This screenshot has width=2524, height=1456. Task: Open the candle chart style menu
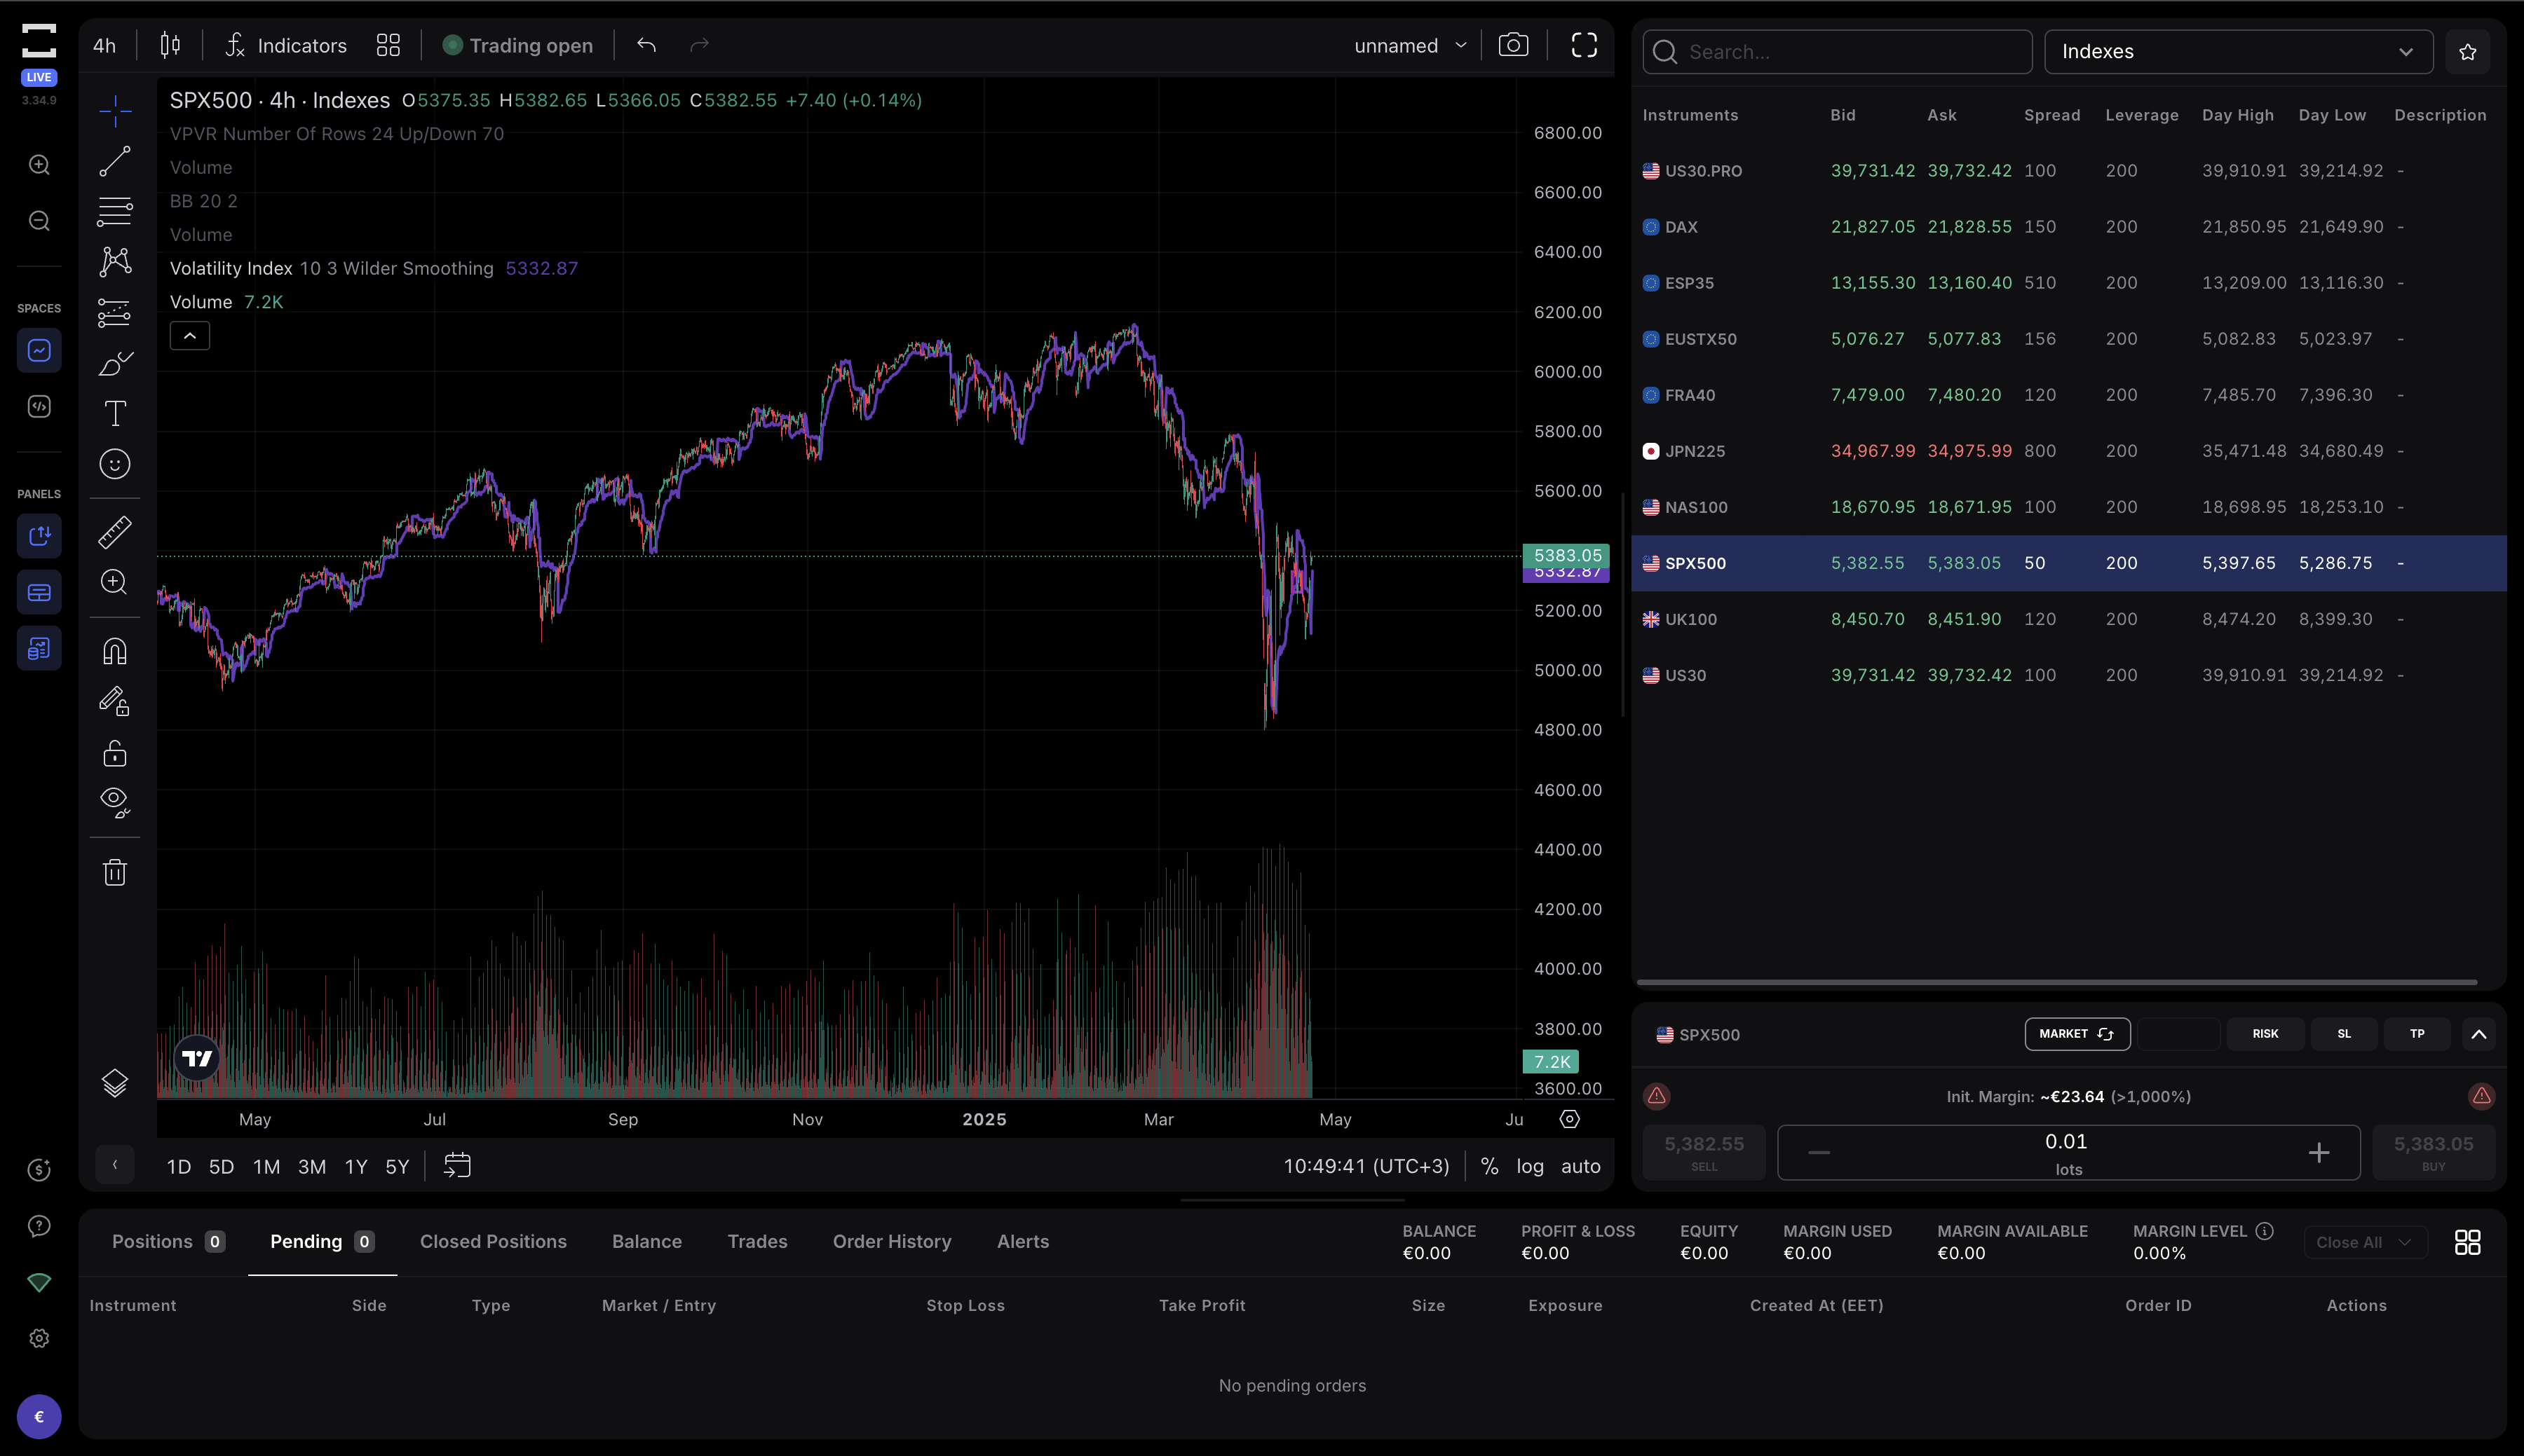click(170, 45)
